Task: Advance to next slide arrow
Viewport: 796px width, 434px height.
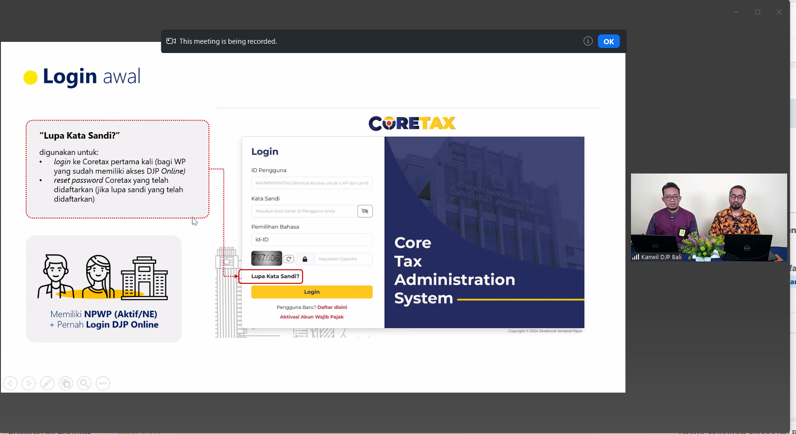Action: (28, 383)
